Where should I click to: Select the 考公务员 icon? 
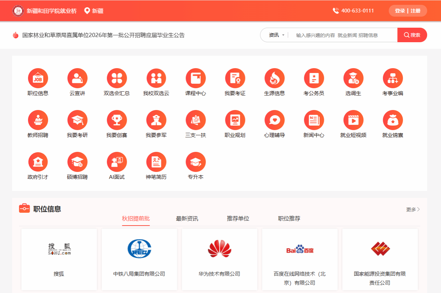click(x=314, y=78)
